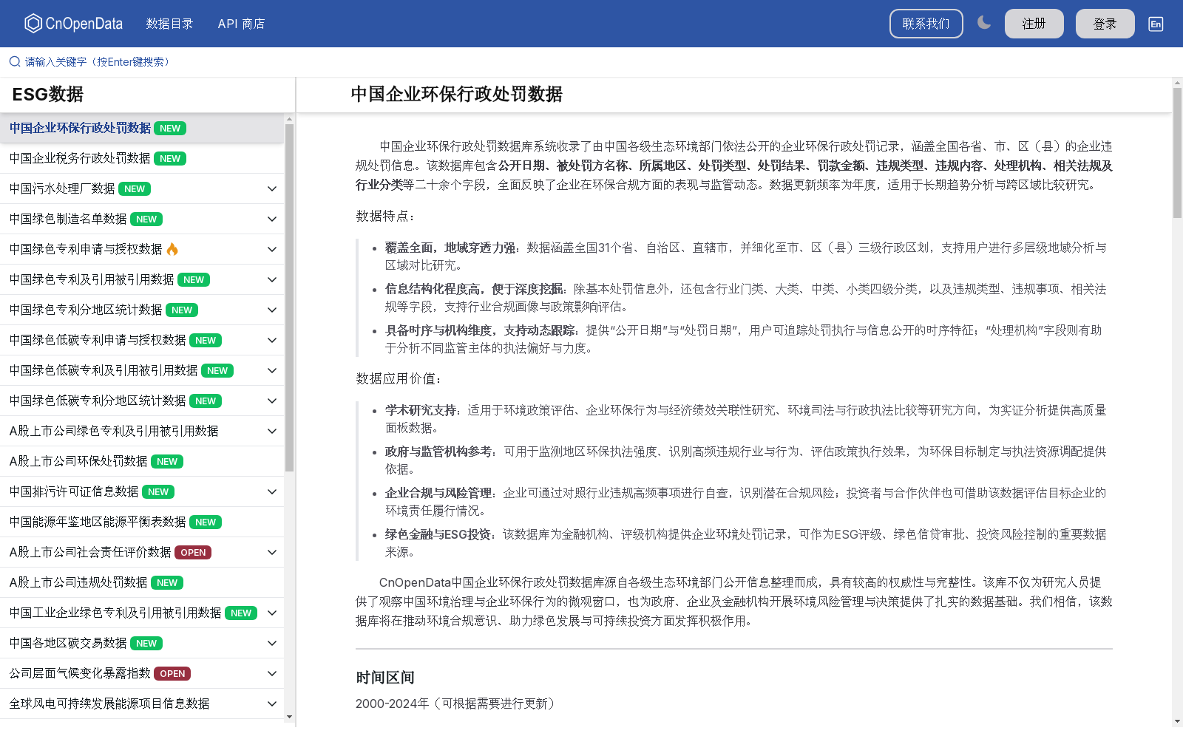Screen dimensions: 1183x739
Task: Expand 中国绿色制造名单数据 chevron
Action: pyautogui.click(x=272, y=219)
